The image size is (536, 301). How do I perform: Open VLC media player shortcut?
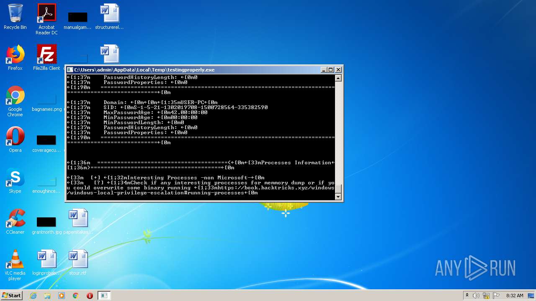coord(15,265)
